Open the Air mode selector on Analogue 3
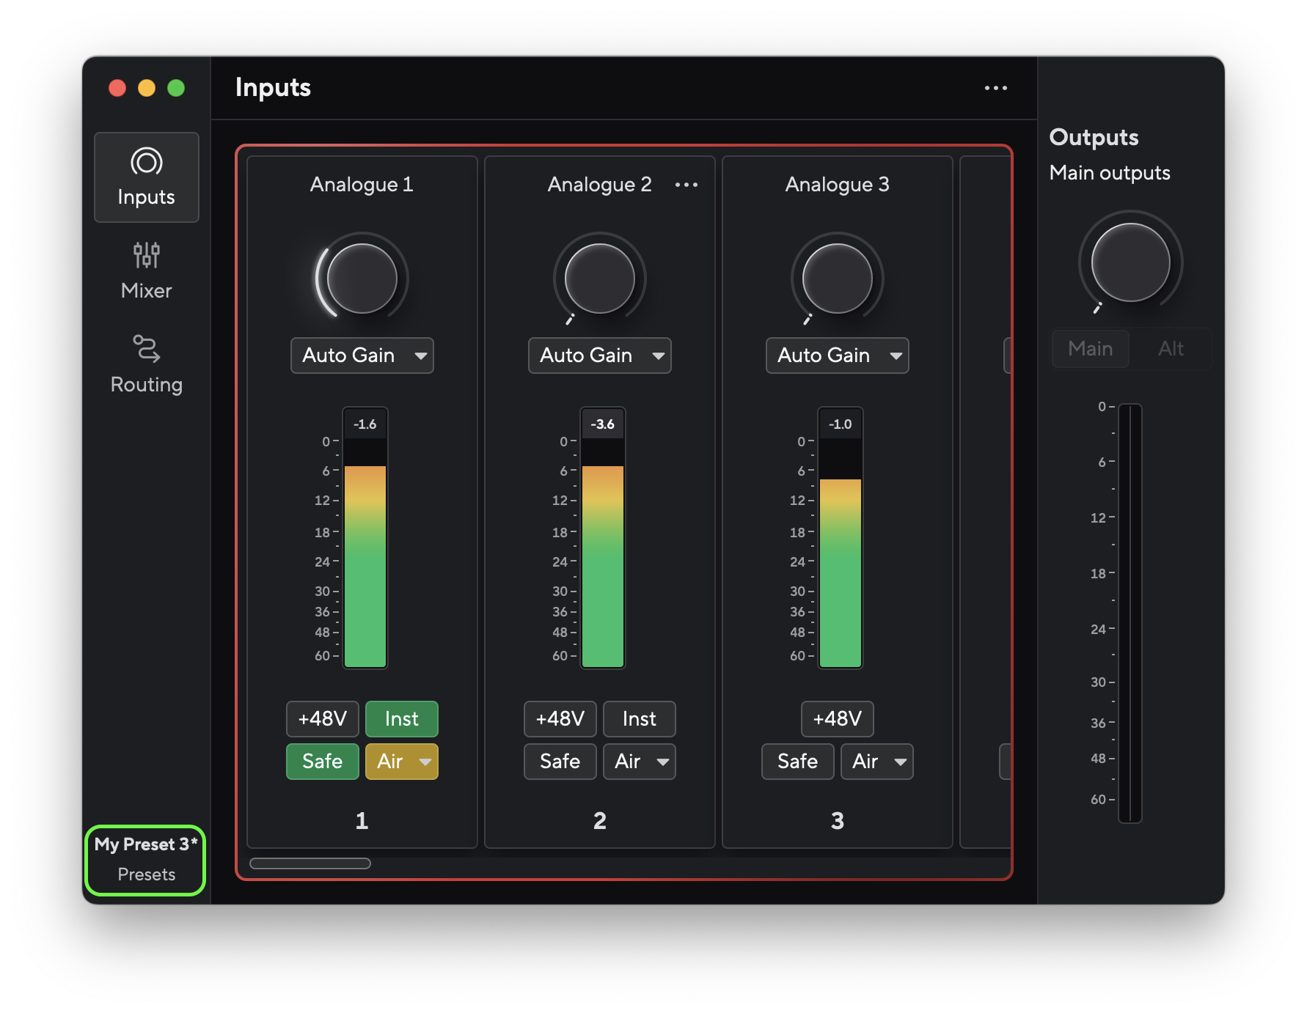This screenshot has width=1307, height=1013. (x=876, y=761)
